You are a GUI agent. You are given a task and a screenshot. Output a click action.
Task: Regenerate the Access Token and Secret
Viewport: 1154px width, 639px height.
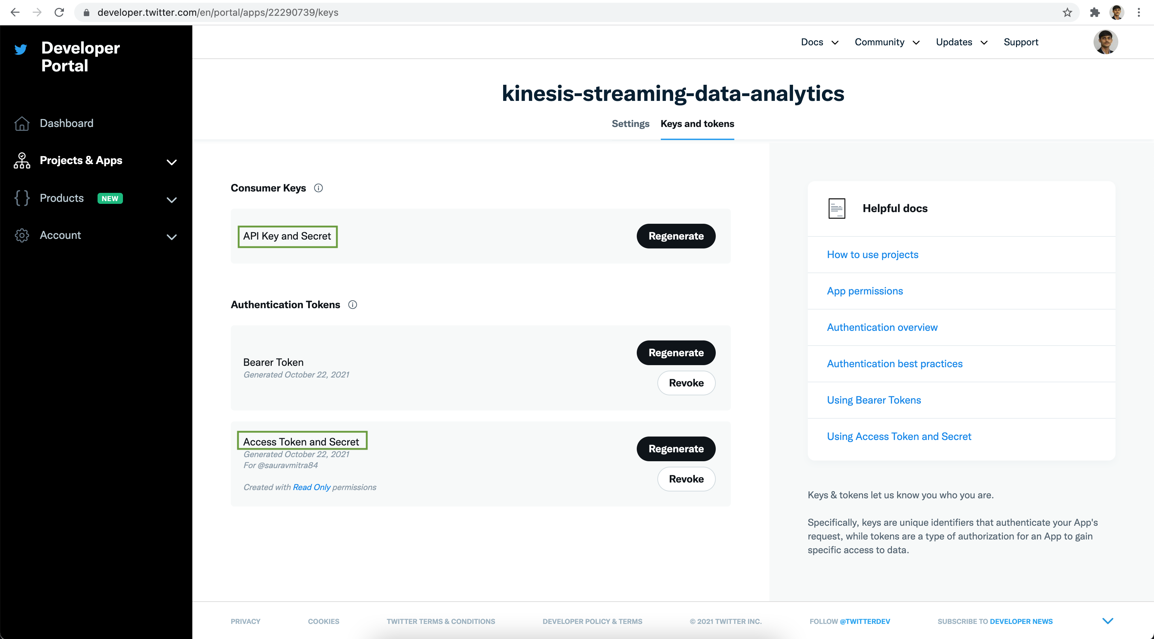676,449
